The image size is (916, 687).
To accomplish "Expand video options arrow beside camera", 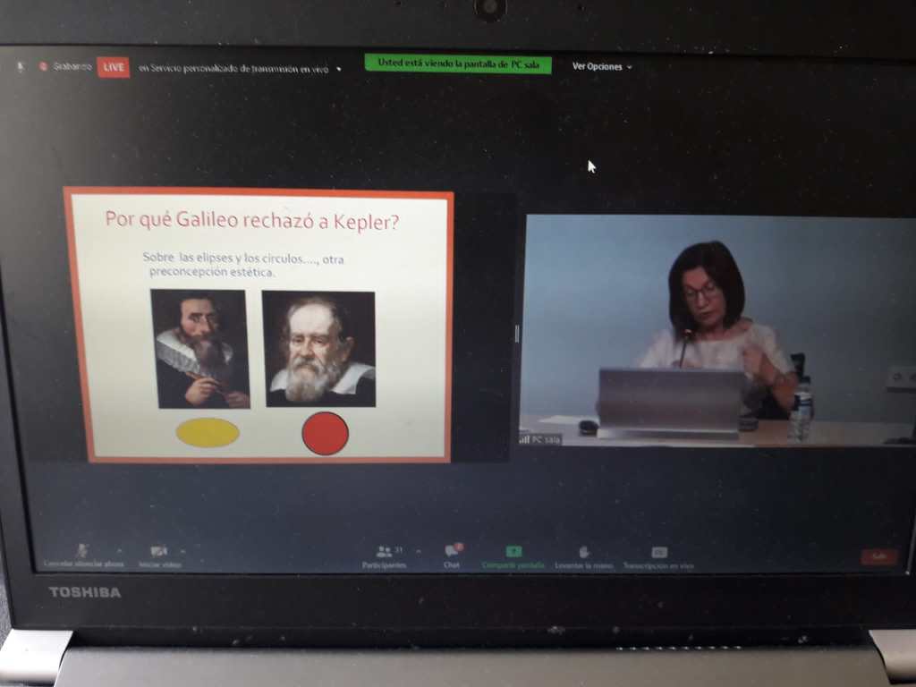I will click(183, 551).
